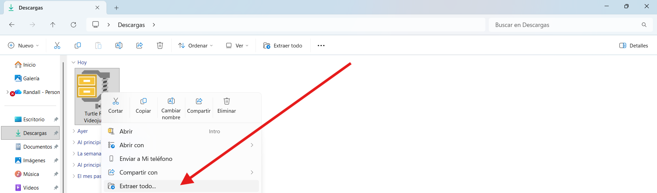Unpin Escritorio using its pin icon
Screen dimensions: 657x193
(56, 119)
